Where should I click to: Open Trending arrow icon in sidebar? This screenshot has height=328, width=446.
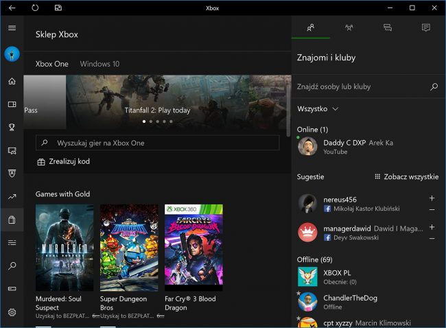point(12,196)
